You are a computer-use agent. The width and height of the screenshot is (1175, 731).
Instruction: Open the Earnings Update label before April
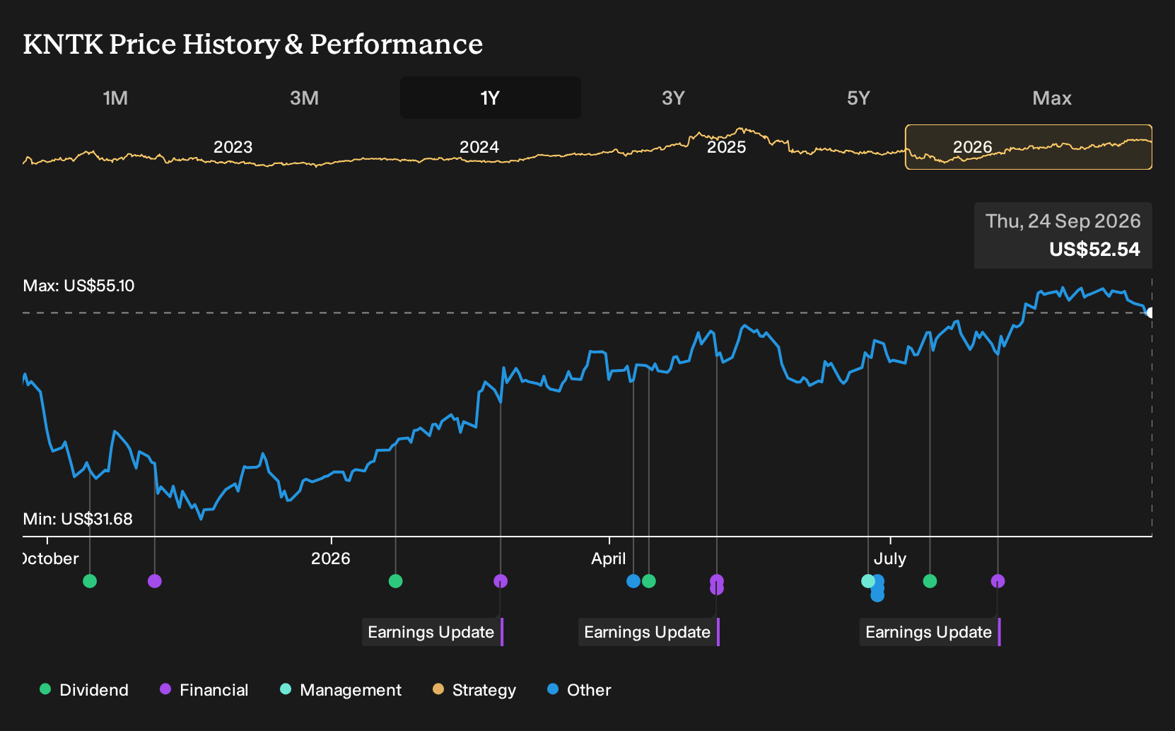tap(433, 632)
